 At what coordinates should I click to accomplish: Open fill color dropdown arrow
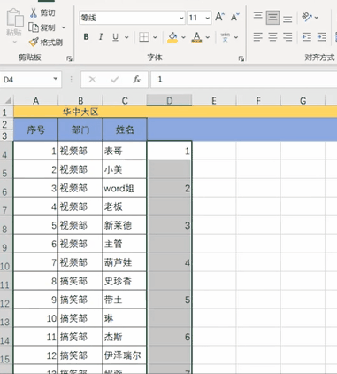pyautogui.click(x=183, y=37)
